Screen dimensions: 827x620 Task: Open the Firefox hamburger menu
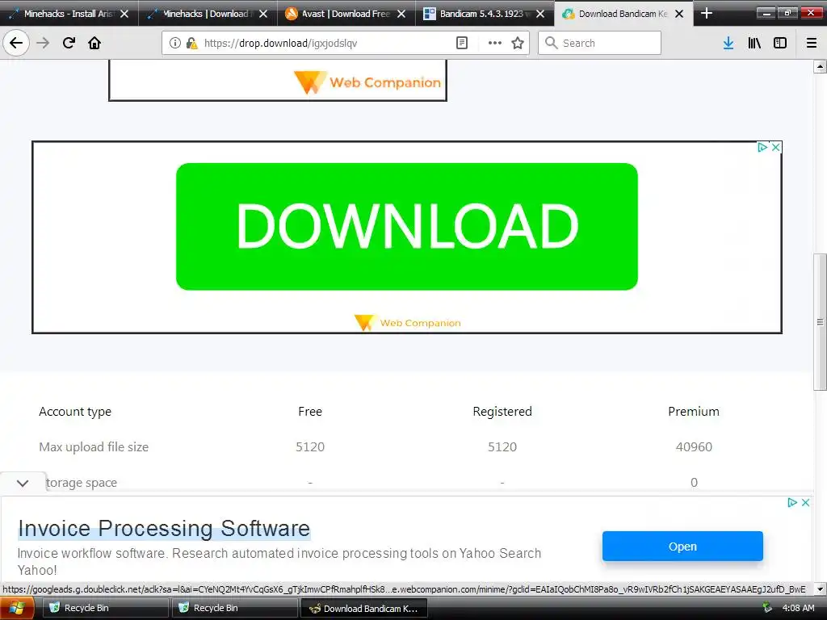point(812,43)
